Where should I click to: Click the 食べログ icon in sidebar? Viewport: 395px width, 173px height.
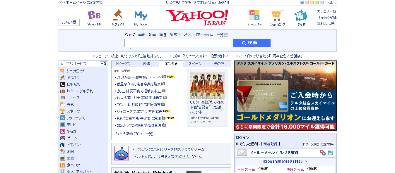pos(62,165)
